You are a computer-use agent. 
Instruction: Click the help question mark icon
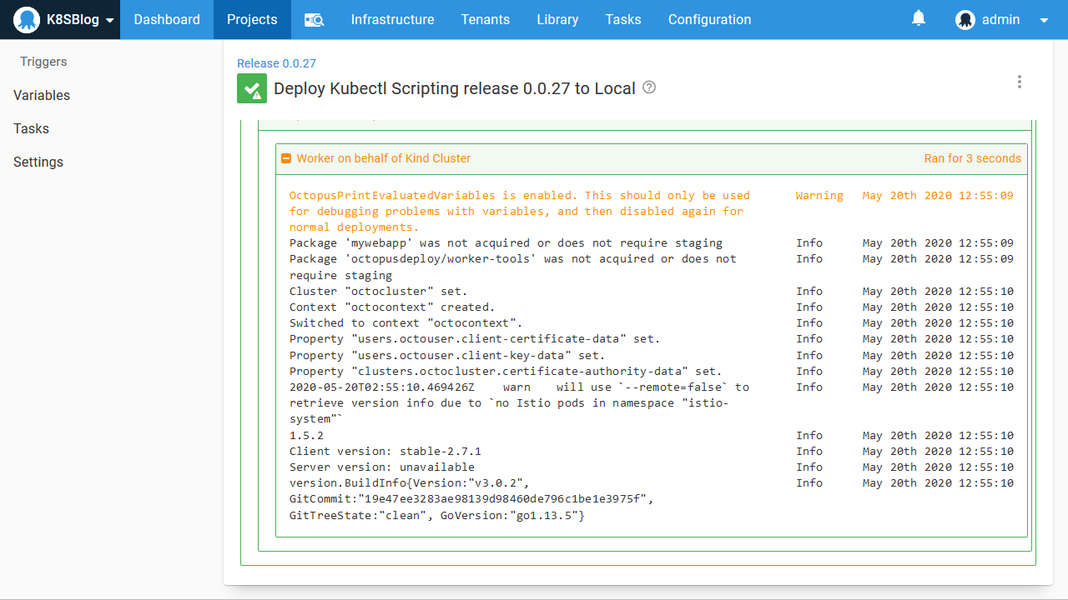[x=649, y=87]
